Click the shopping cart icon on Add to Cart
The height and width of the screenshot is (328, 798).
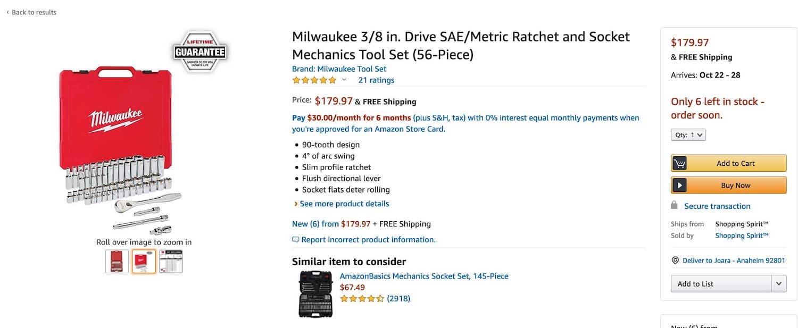(x=679, y=163)
